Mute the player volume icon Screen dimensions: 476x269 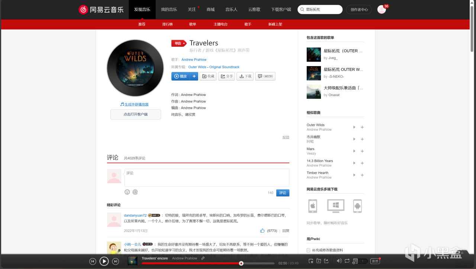click(339, 261)
